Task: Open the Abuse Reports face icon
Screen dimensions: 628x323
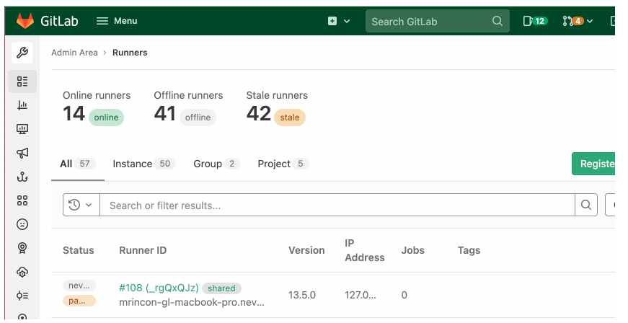Action: tap(22, 224)
